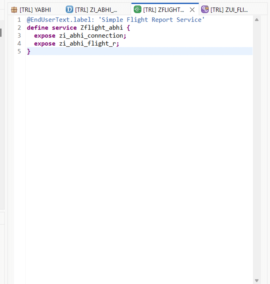Click the blue D icon on ZI_ABHI tab
This screenshot has height=284, width=270.
pyautogui.click(x=69, y=10)
